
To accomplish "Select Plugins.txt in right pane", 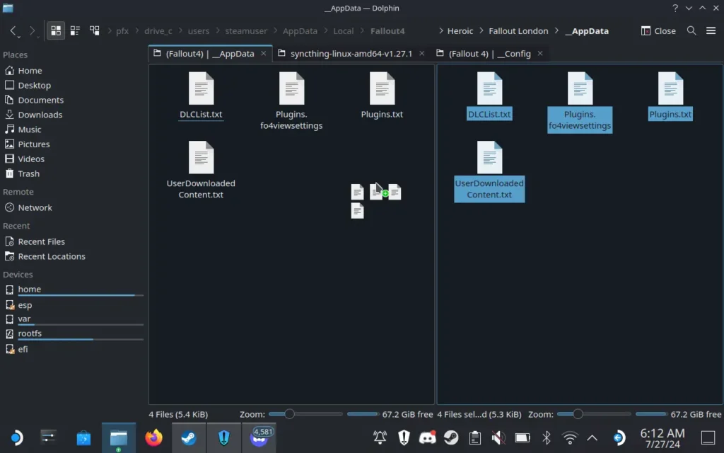I will (670, 96).
